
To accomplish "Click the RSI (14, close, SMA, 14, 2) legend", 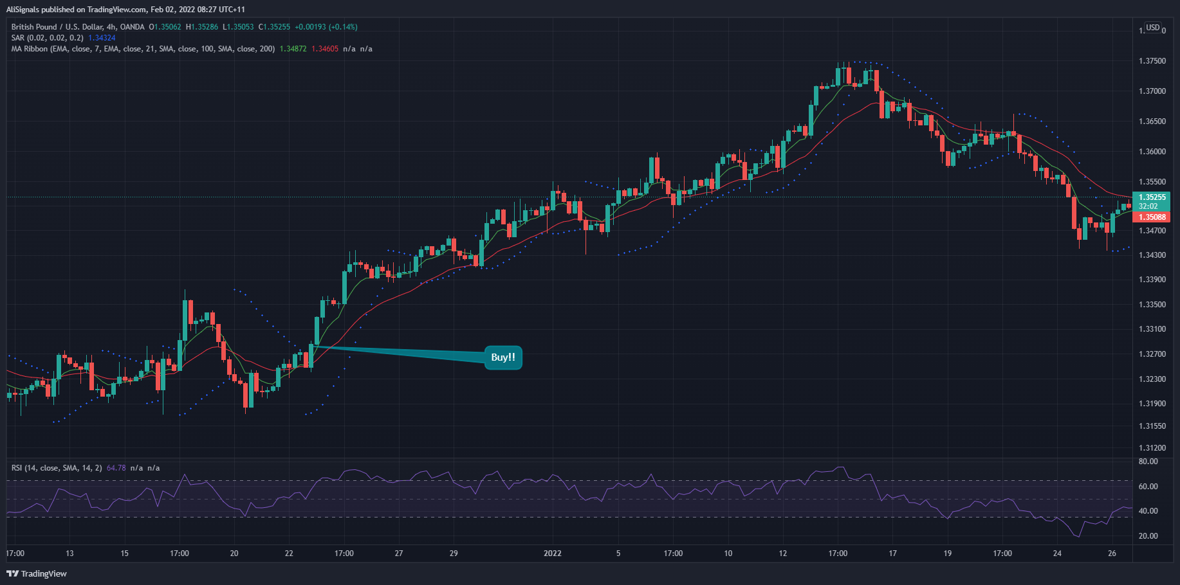I will [x=57, y=468].
